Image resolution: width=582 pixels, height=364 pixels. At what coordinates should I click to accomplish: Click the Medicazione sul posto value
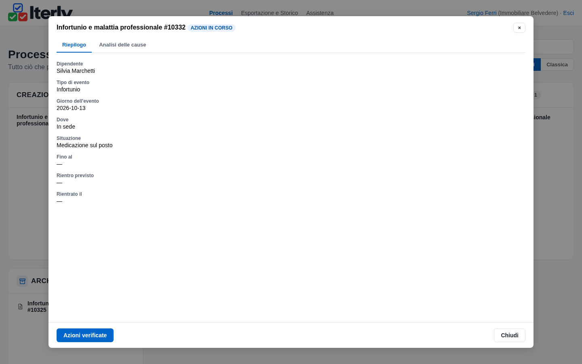tap(84, 145)
